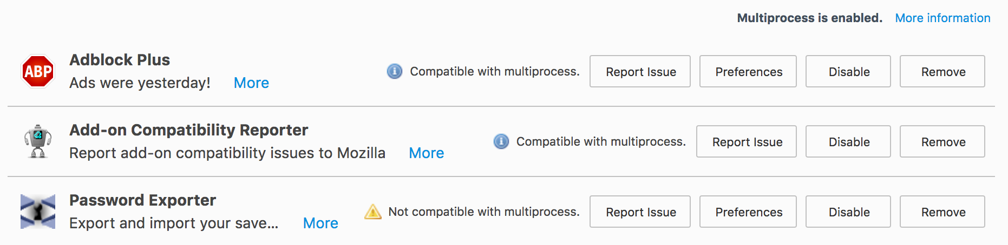Show More for Add-on Compatibility Reporter
The height and width of the screenshot is (245, 1008).
click(426, 153)
